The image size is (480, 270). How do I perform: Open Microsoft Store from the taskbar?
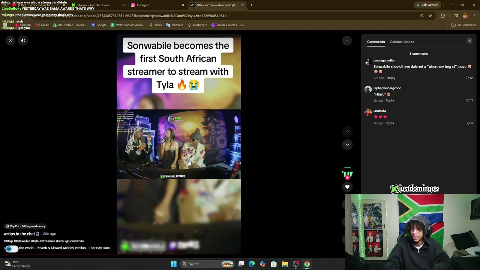273,264
